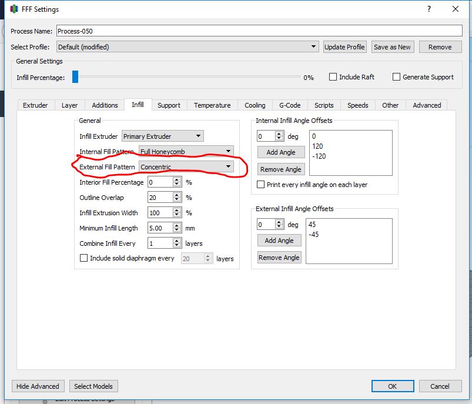Switch to the Extruder tab
Screen dimensions: 472x404
pos(35,105)
